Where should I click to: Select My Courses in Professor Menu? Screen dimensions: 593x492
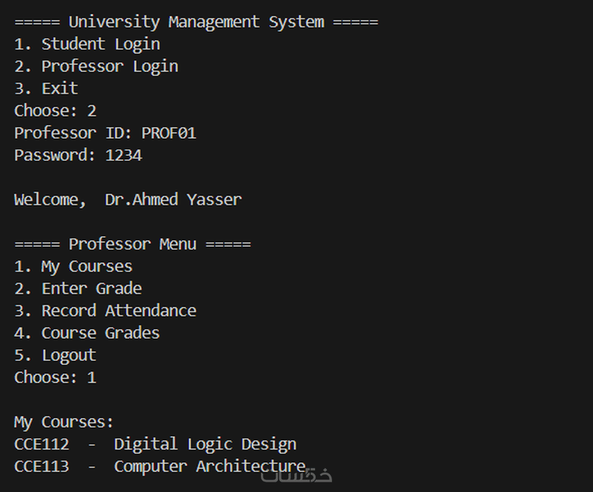(73, 267)
